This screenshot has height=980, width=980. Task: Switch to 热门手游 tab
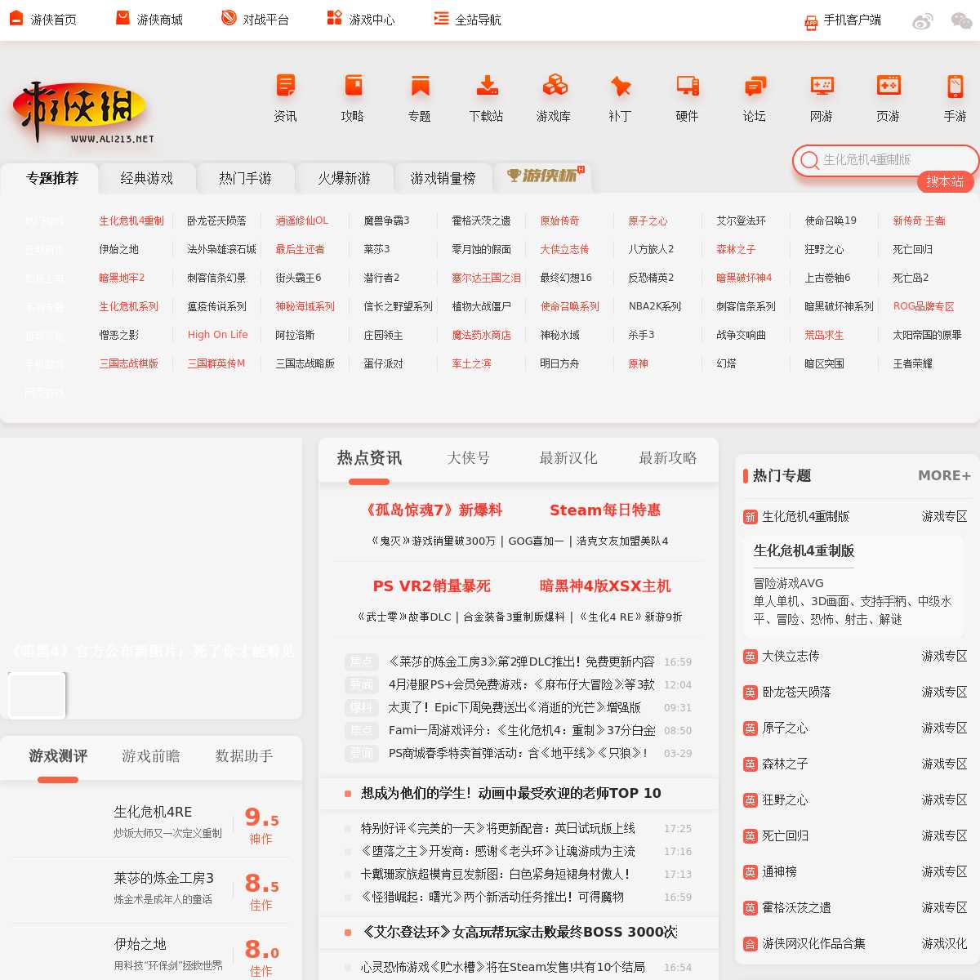[245, 178]
